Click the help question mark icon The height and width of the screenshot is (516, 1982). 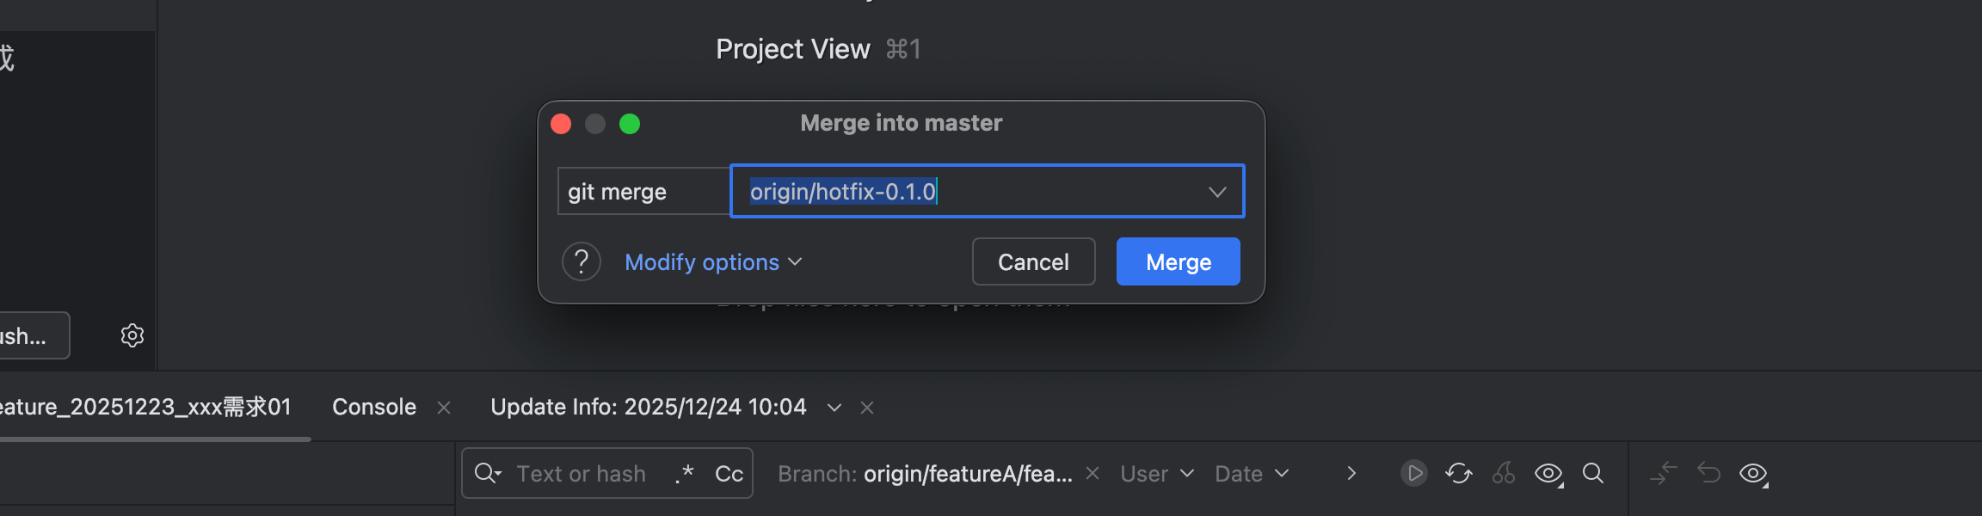[582, 261]
